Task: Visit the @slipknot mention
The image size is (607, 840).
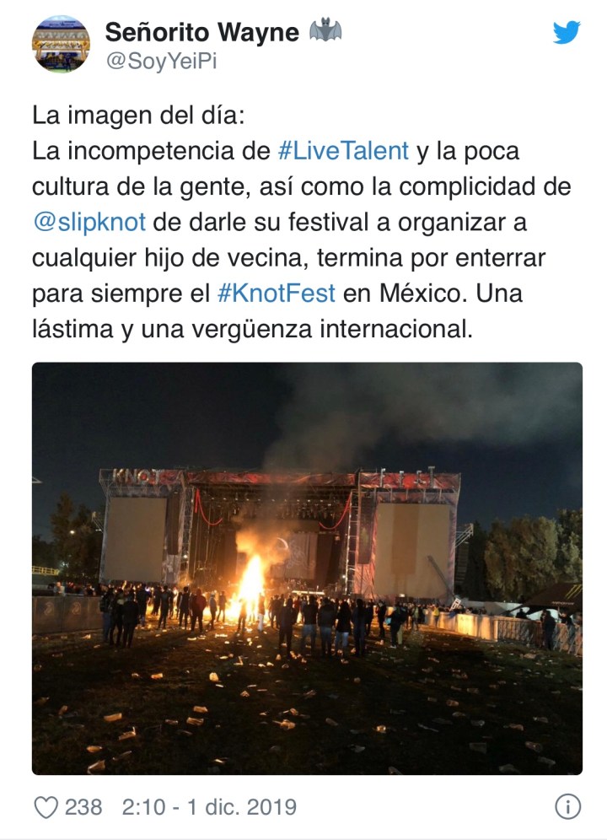Action: (89, 223)
